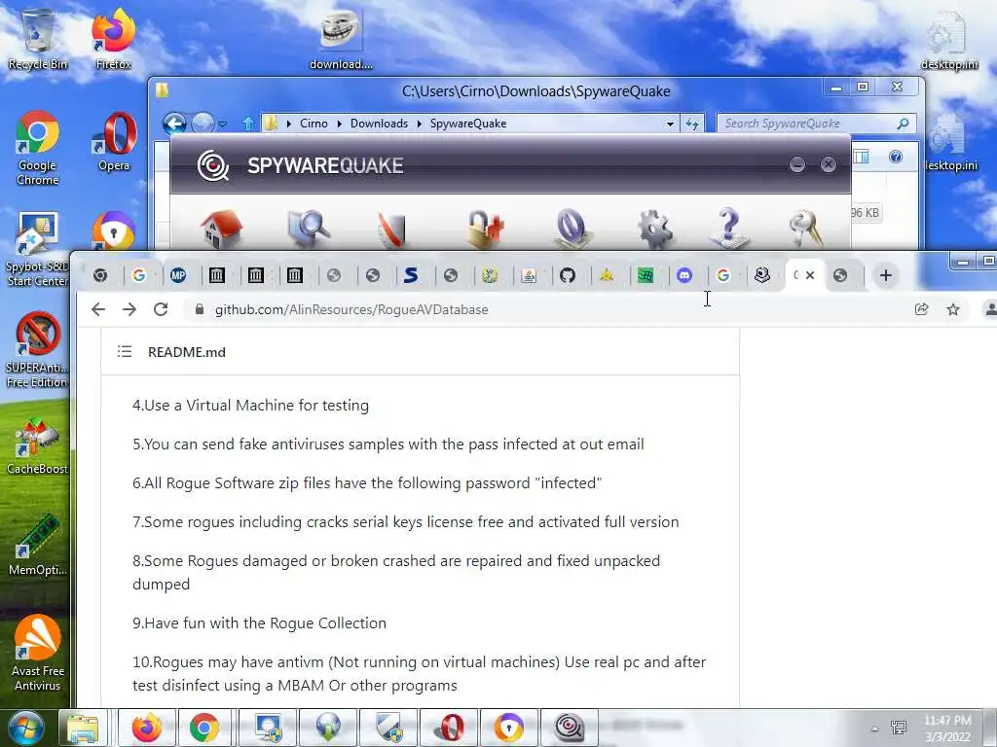Image resolution: width=997 pixels, height=747 pixels.
Task: Click SpywareQuake keys registration icon
Action: (805, 230)
